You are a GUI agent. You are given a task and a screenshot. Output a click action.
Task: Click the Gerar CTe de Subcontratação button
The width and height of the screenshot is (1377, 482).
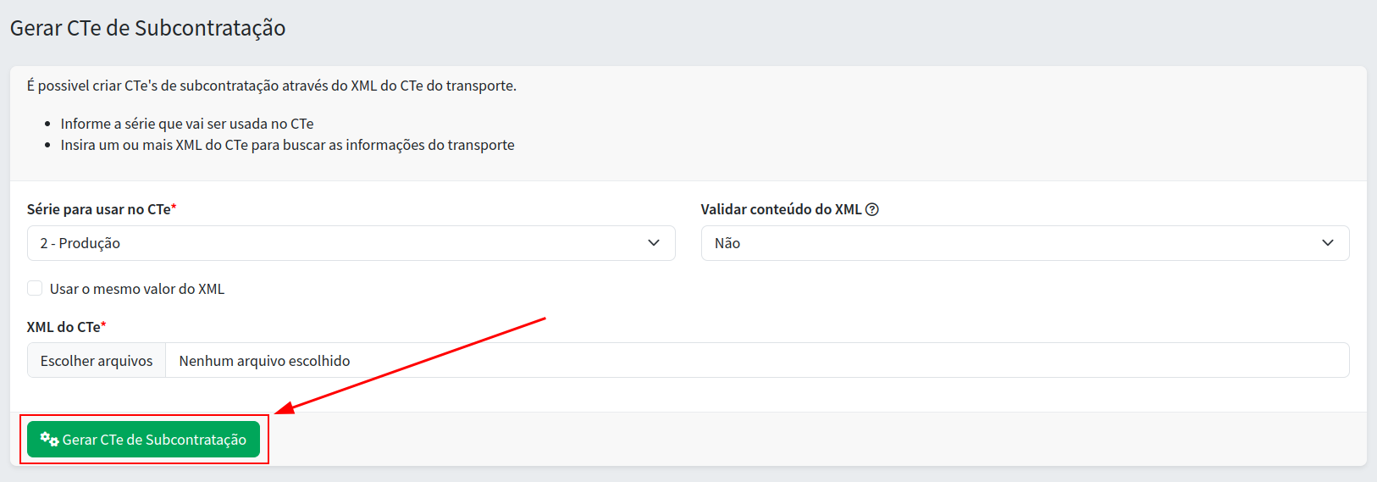tap(144, 440)
